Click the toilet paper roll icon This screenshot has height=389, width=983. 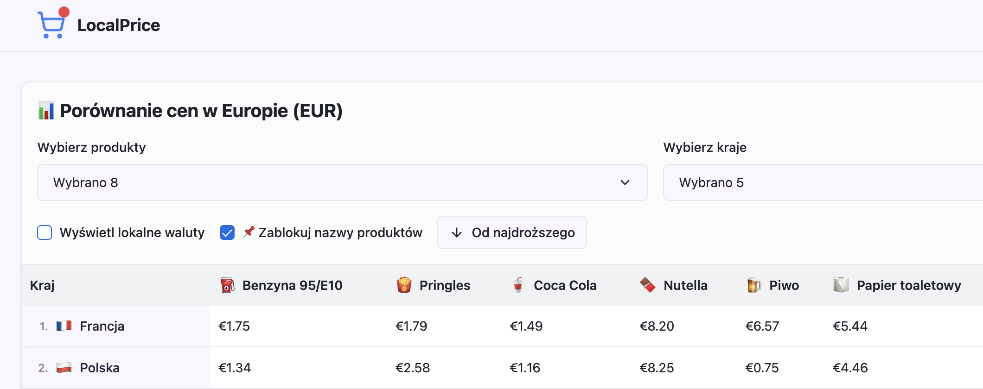click(841, 285)
